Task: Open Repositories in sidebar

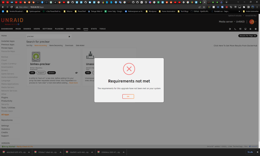Action: click(x=7, y=120)
